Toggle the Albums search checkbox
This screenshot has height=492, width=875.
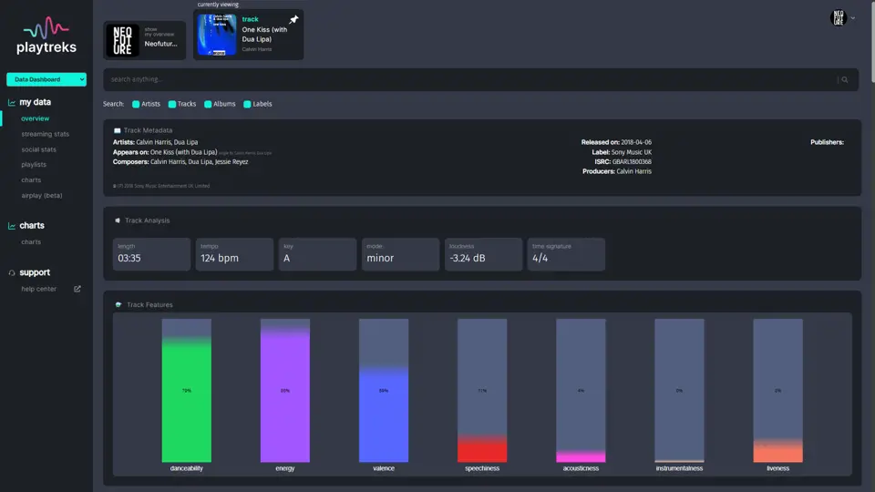pyautogui.click(x=208, y=104)
